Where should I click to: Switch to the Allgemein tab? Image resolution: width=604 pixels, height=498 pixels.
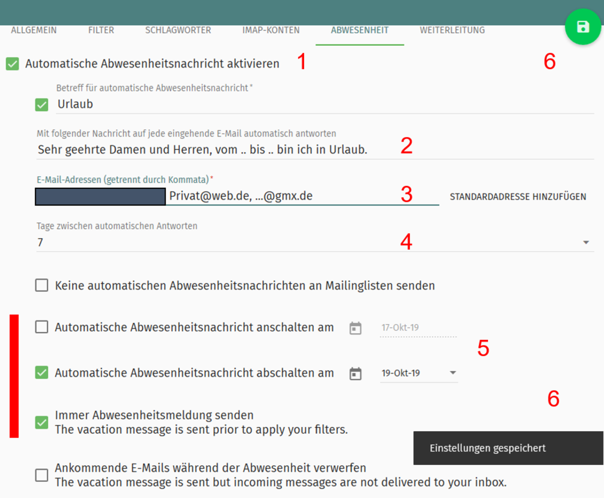tap(34, 30)
